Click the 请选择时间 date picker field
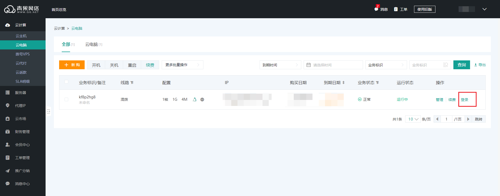Screen dimensions: 500x196 click(x=333, y=65)
